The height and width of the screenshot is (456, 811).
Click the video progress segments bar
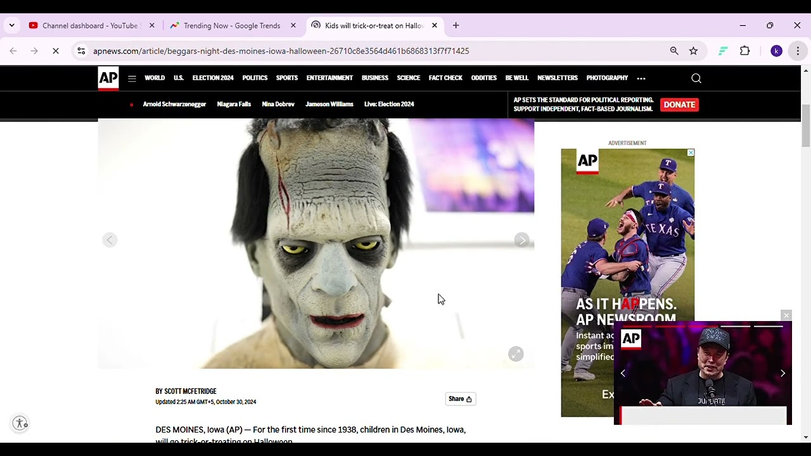click(703, 326)
